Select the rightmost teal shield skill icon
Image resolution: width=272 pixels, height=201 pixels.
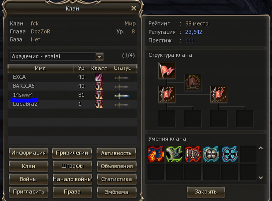click(229, 154)
